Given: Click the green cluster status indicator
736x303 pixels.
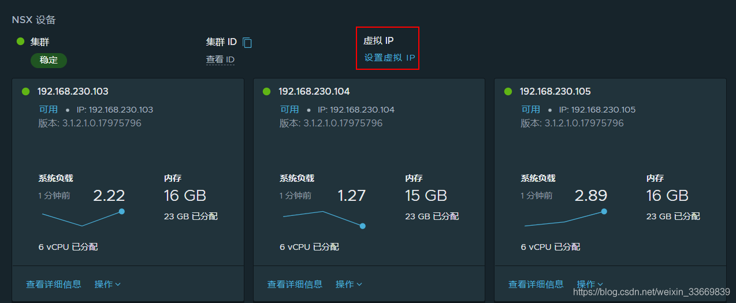Looking at the screenshot, I should pyautogui.click(x=20, y=42).
